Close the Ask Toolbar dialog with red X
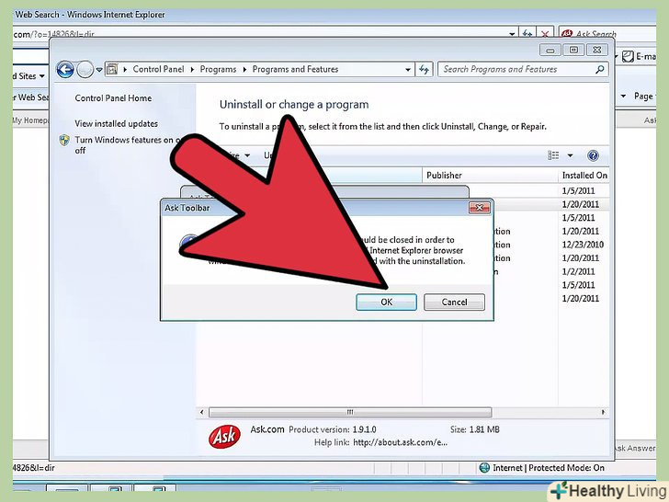Viewport: 669px width, 502px height. 479,208
